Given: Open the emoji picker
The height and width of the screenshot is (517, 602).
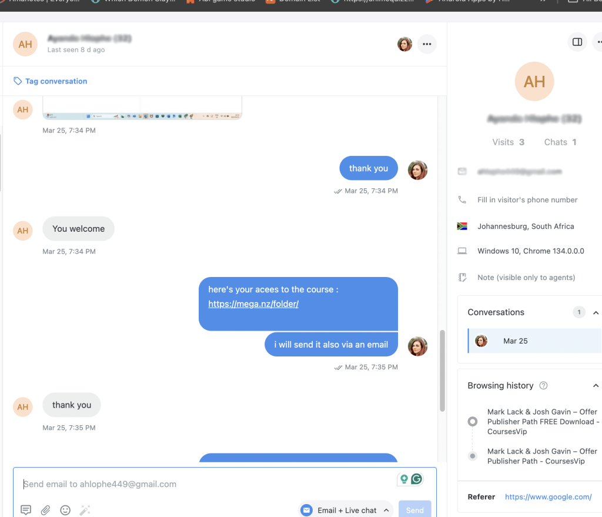Looking at the screenshot, I should tap(65, 510).
